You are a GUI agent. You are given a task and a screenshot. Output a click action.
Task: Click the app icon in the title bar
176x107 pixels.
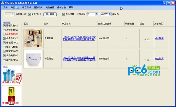tap(2, 3)
